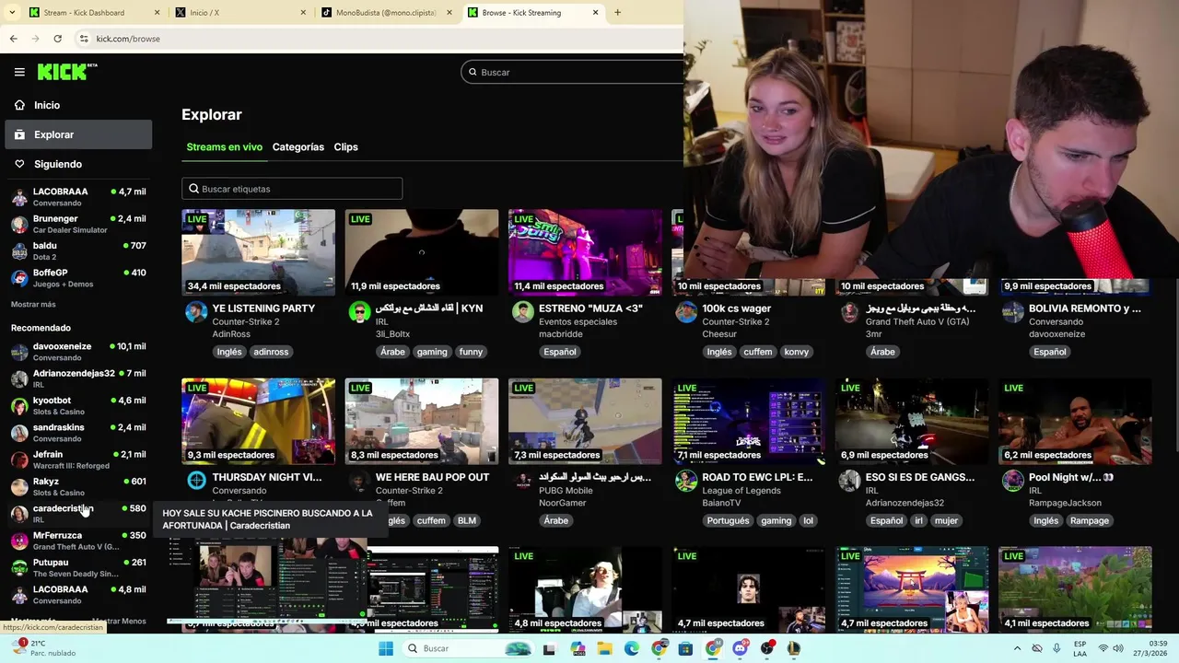This screenshot has height=663, width=1179.
Task: Open the Windows Start menu
Action: pos(386,648)
